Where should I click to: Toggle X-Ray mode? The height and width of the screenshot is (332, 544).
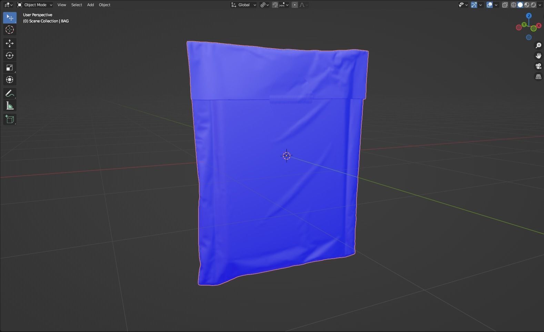(x=505, y=5)
